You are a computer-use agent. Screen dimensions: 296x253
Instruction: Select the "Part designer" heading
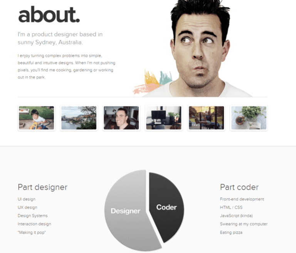(x=42, y=187)
